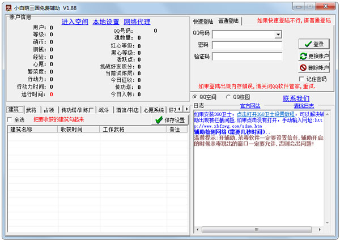
Task: Expand the QQ号码 dropdown arrow
Action: [278, 35]
